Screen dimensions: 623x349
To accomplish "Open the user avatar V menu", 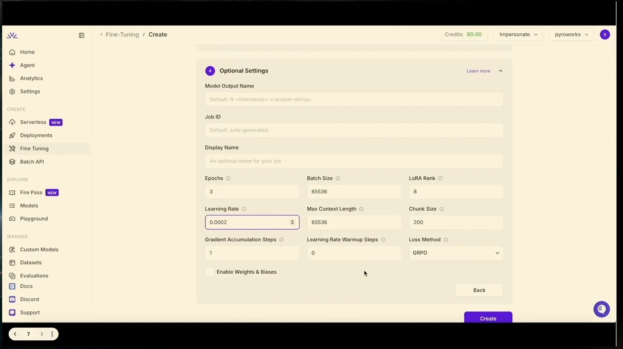I will click(605, 35).
